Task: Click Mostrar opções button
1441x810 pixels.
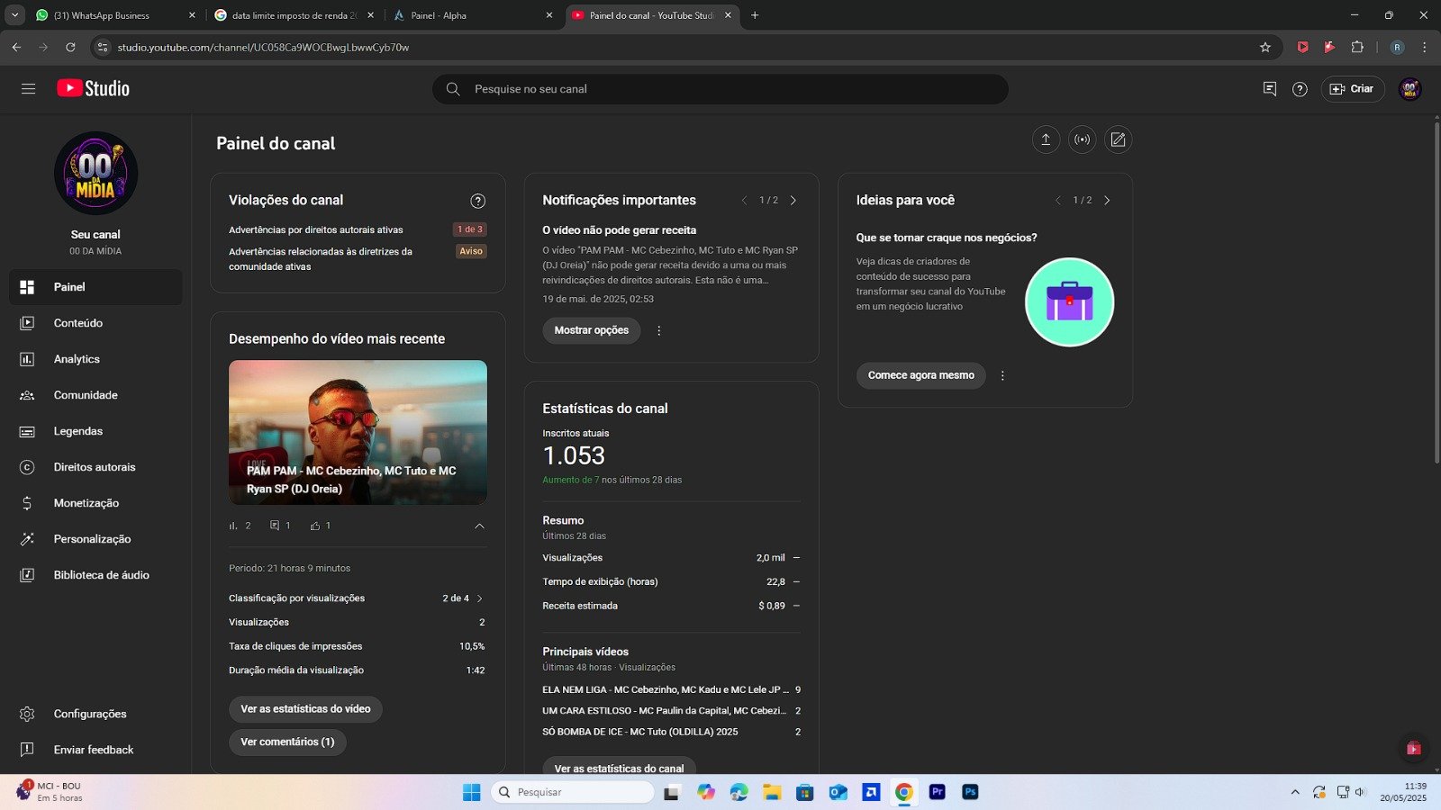Action: 592,330
